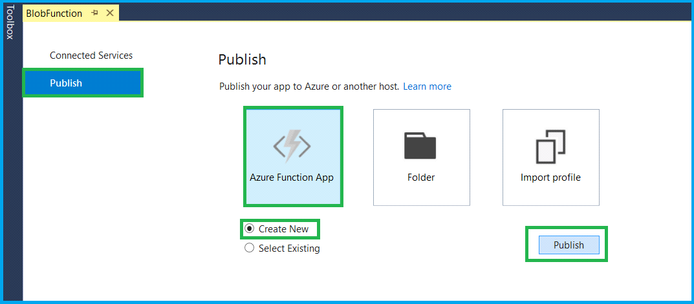694x304 pixels.
Task: Select the Azure Function App lightning icon
Action: pos(292,147)
